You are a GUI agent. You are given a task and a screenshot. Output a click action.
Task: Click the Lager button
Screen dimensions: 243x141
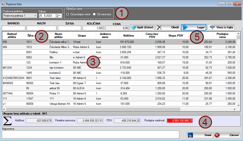click(x=194, y=27)
